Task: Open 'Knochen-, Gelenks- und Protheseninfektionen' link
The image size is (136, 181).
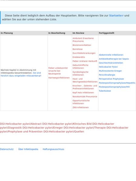Action: point(85,87)
